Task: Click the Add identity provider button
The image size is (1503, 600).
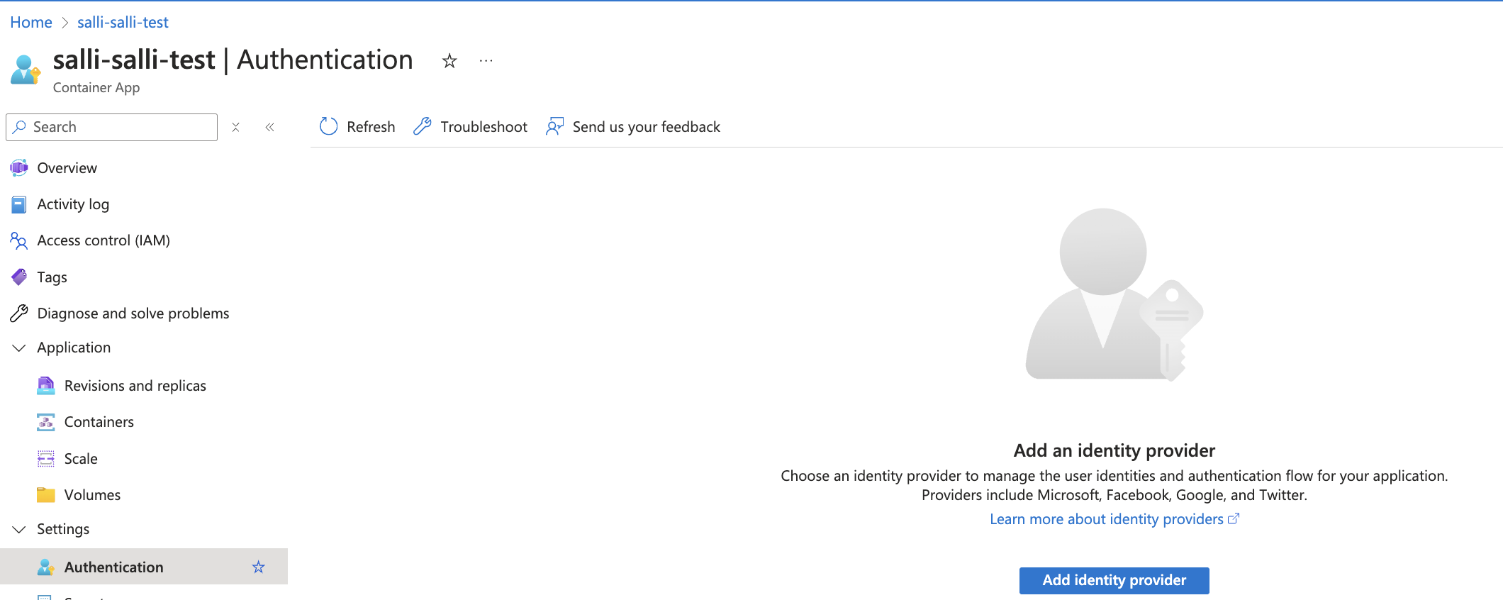Action: pos(1114,580)
